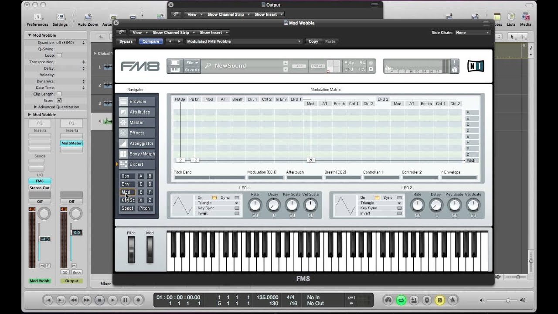Open the Easy/Morph page in Navigator
Viewport: 558px width, 314px height.
pyautogui.click(x=137, y=154)
